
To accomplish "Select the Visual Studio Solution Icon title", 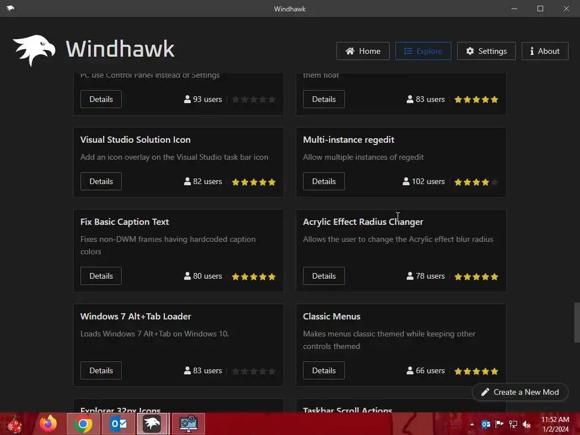I will (135, 140).
